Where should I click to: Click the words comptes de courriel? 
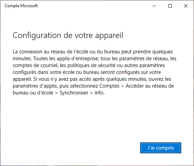(35, 65)
